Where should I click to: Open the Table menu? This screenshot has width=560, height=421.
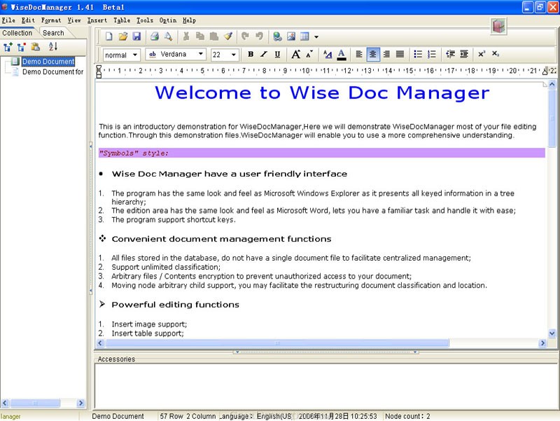pos(122,20)
